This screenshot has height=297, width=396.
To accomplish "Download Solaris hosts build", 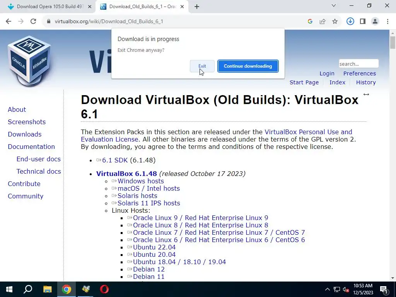I will [137, 196].
